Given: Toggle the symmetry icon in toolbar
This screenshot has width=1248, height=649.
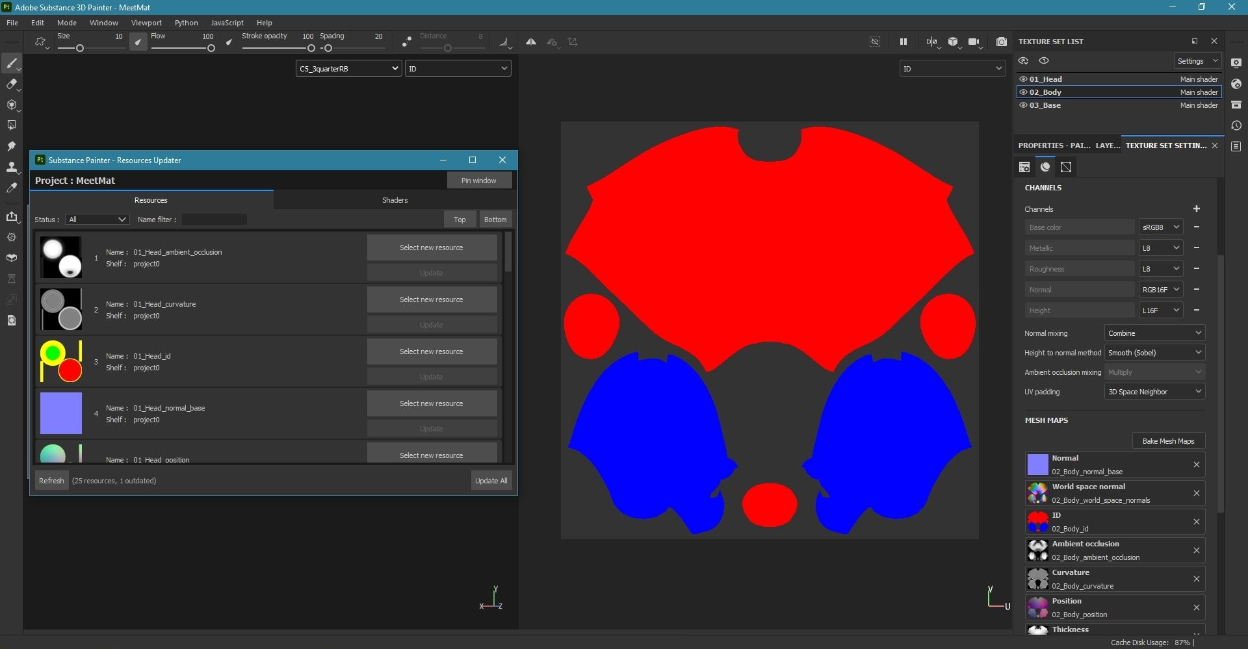Looking at the screenshot, I should [531, 42].
